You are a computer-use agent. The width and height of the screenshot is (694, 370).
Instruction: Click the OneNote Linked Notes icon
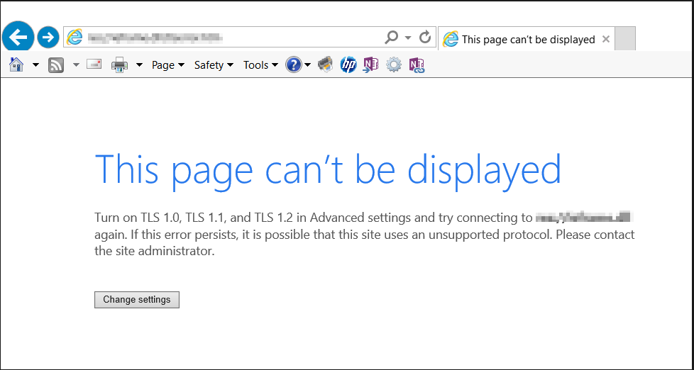(417, 65)
